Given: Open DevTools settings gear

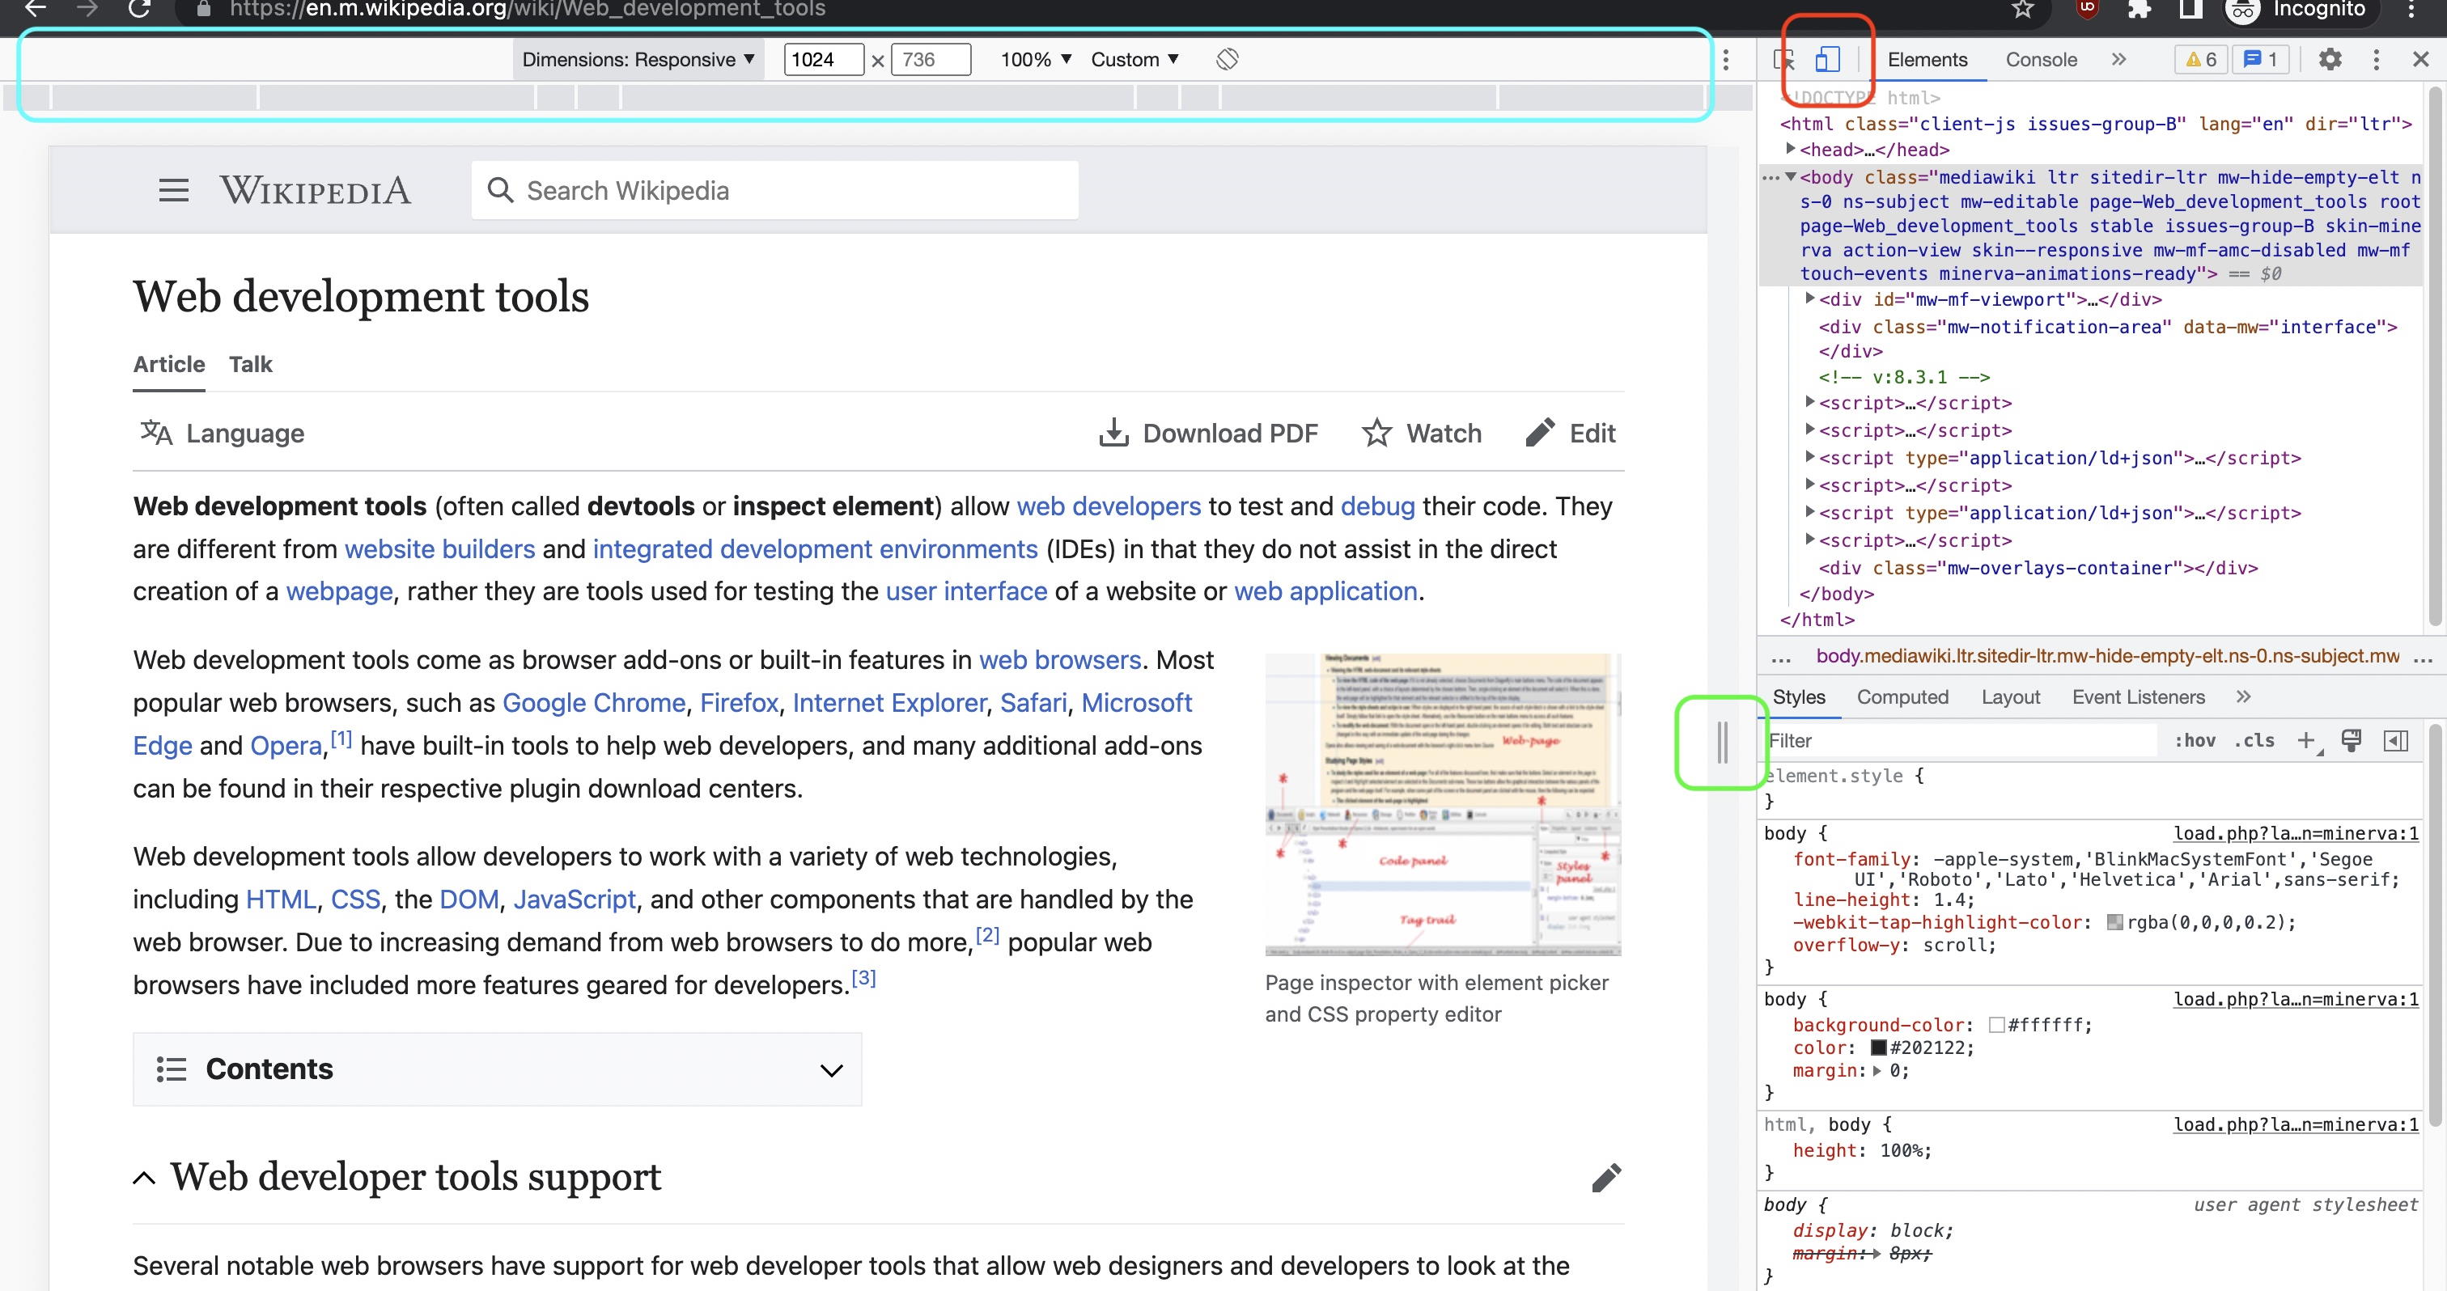Looking at the screenshot, I should [2330, 59].
